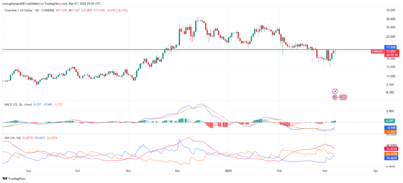Click the pink 33.8735 DMI legend value

click(28, 138)
